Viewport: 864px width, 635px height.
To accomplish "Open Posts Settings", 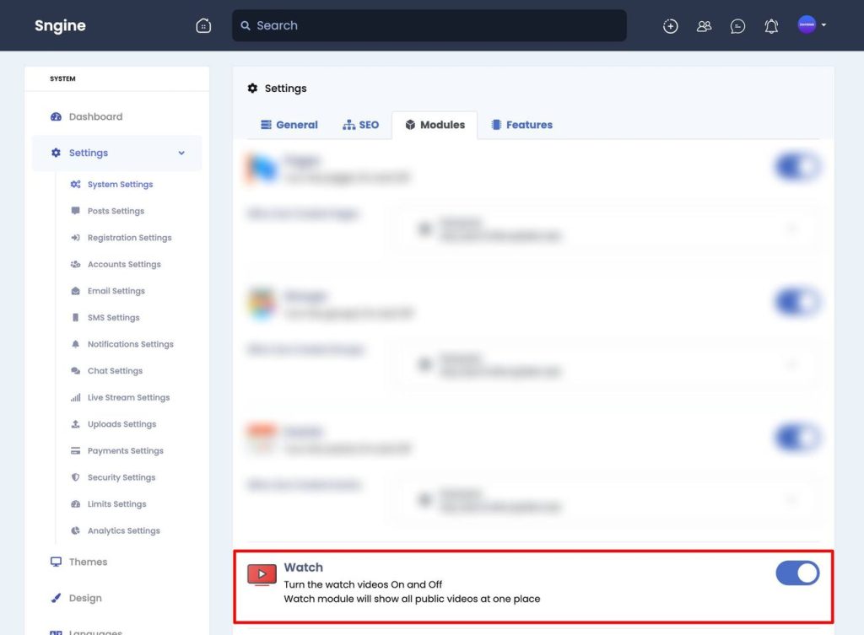I will pos(116,211).
